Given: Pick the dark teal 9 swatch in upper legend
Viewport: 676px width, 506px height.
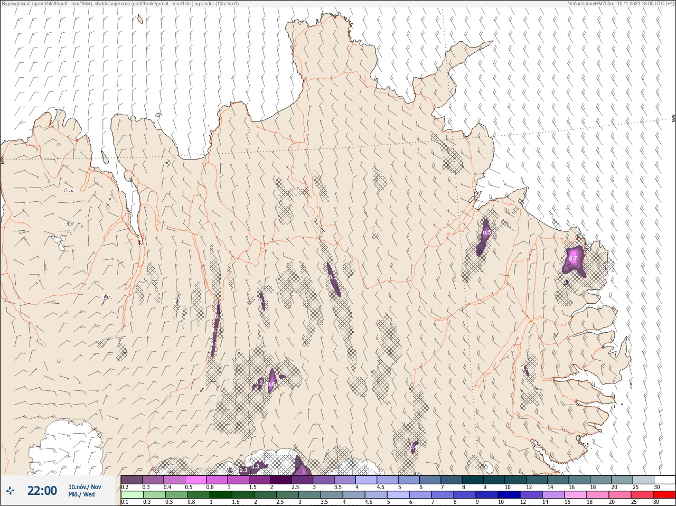Looking at the screenshot, I should (494, 480).
